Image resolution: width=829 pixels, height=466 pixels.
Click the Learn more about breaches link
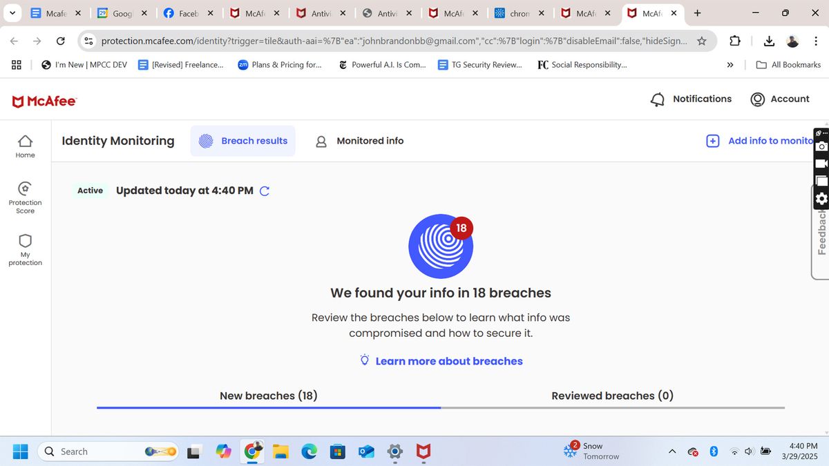(449, 360)
